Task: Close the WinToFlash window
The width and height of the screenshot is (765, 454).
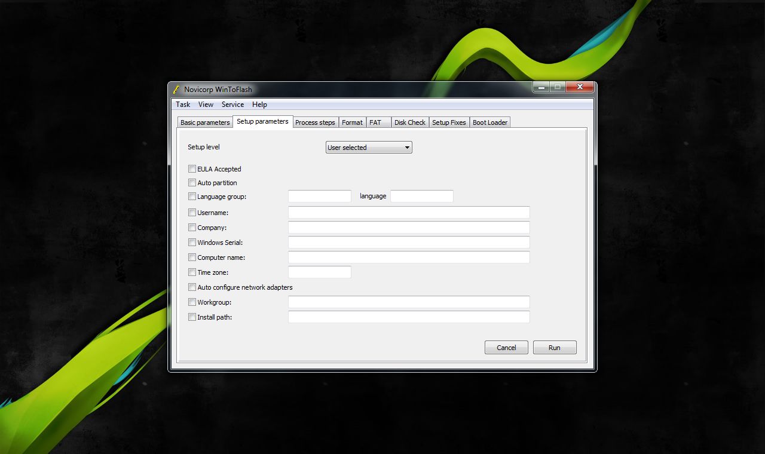Action: click(x=580, y=87)
